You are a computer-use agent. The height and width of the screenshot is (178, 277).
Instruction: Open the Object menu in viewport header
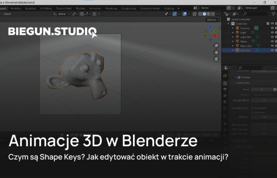click(x=7, y=14)
